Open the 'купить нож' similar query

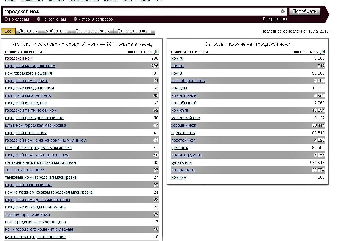click(x=182, y=163)
